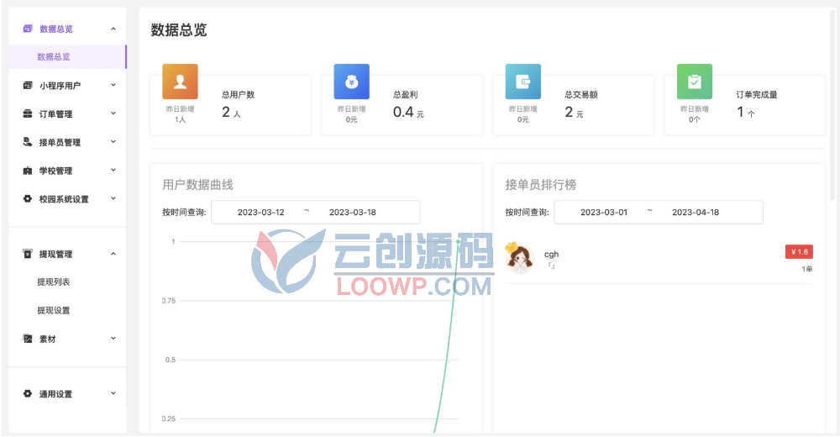Click the teal 总交易额 wallet icon
The width and height of the screenshot is (840, 437).
coord(522,82)
